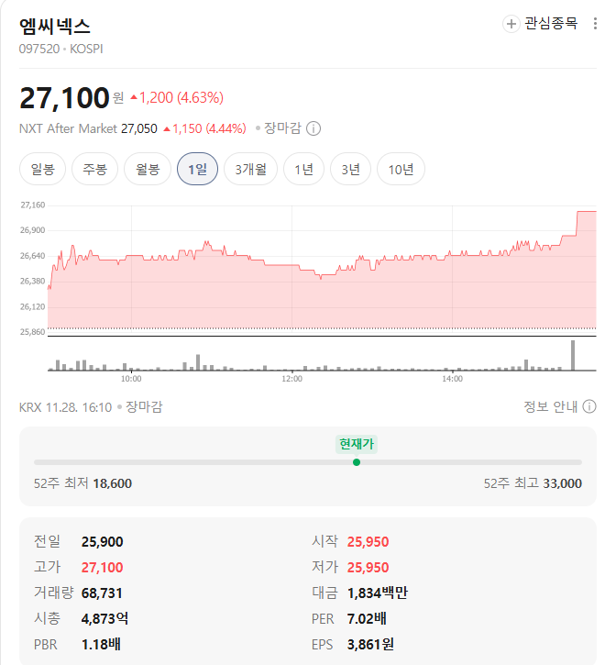
Task: Select the 일봉 chart tab
Action: tap(42, 169)
